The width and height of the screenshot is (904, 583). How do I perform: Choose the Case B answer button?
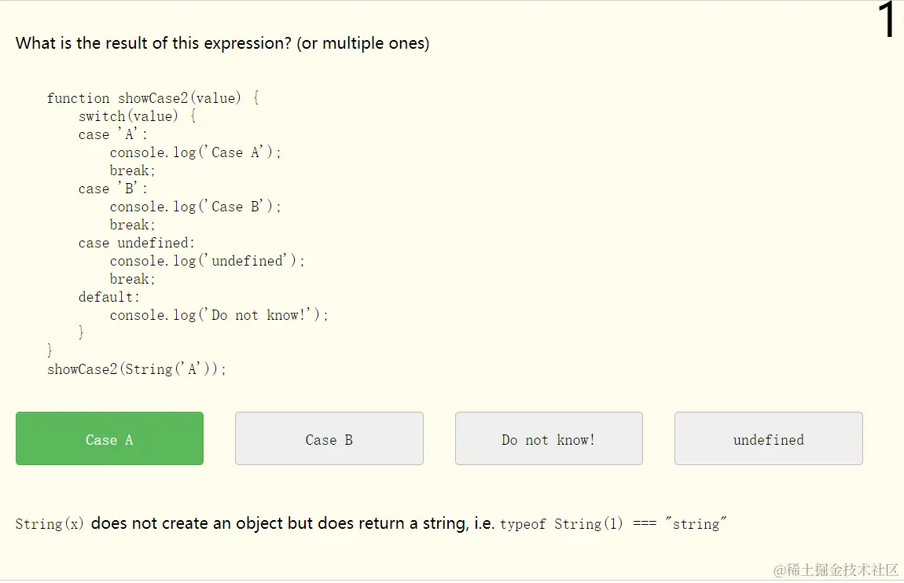click(x=329, y=438)
